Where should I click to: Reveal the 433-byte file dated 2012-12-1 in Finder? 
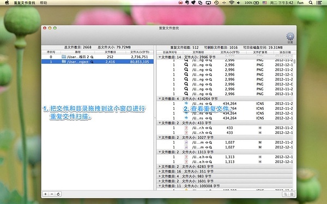210,133
